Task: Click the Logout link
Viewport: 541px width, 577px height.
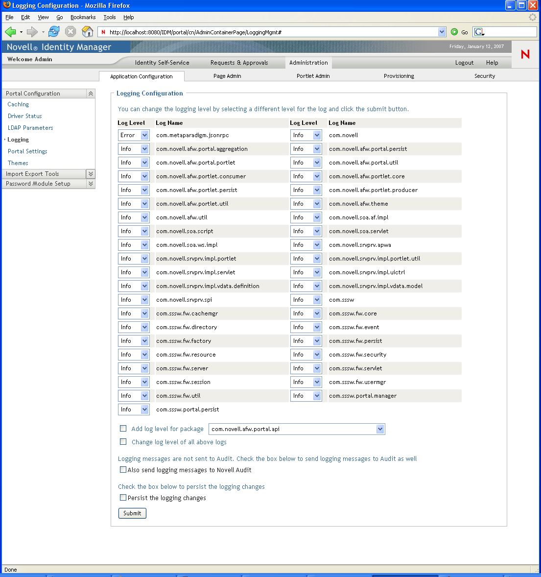Action: (465, 63)
